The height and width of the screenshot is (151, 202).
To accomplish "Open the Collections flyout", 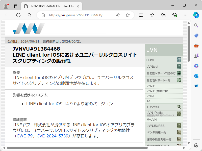I will pos(163,15).
